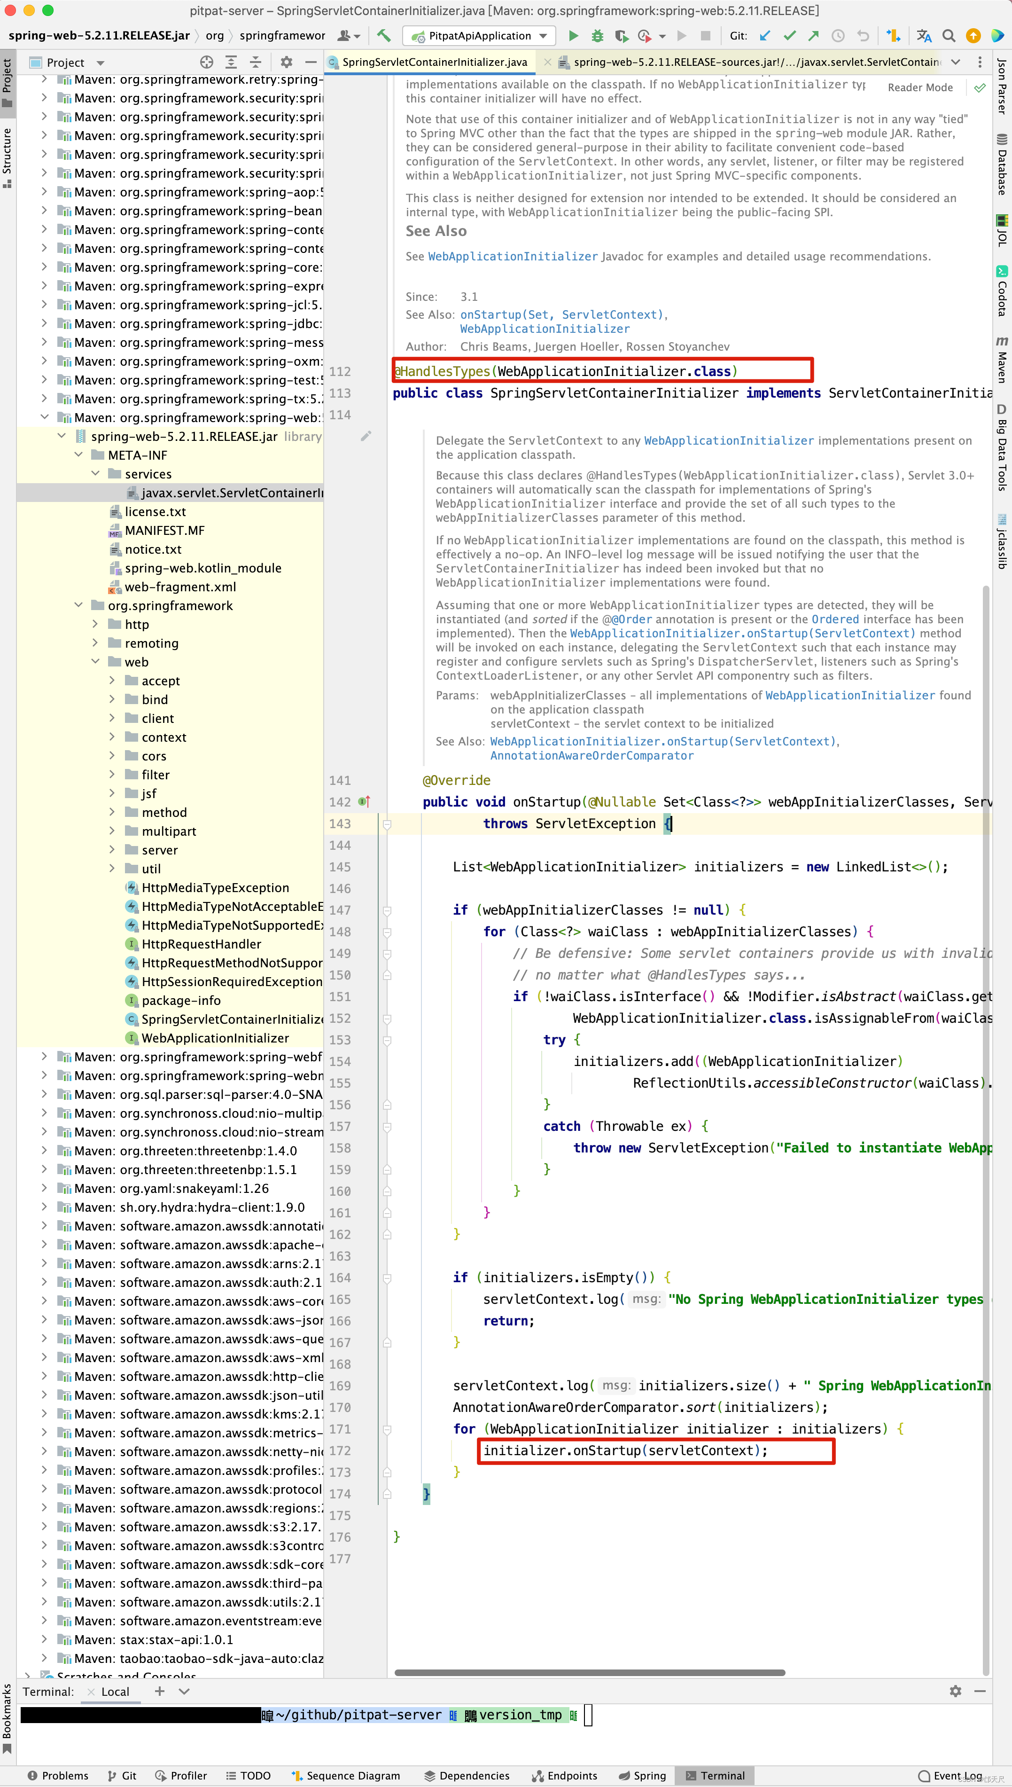Expand the http package folder
The width and height of the screenshot is (1012, 1787).
coord(95,624)
